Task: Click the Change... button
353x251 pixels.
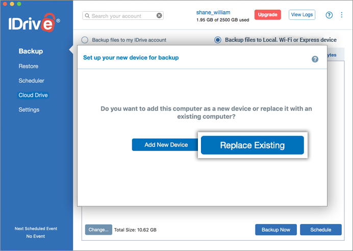Action: (98, 230)
